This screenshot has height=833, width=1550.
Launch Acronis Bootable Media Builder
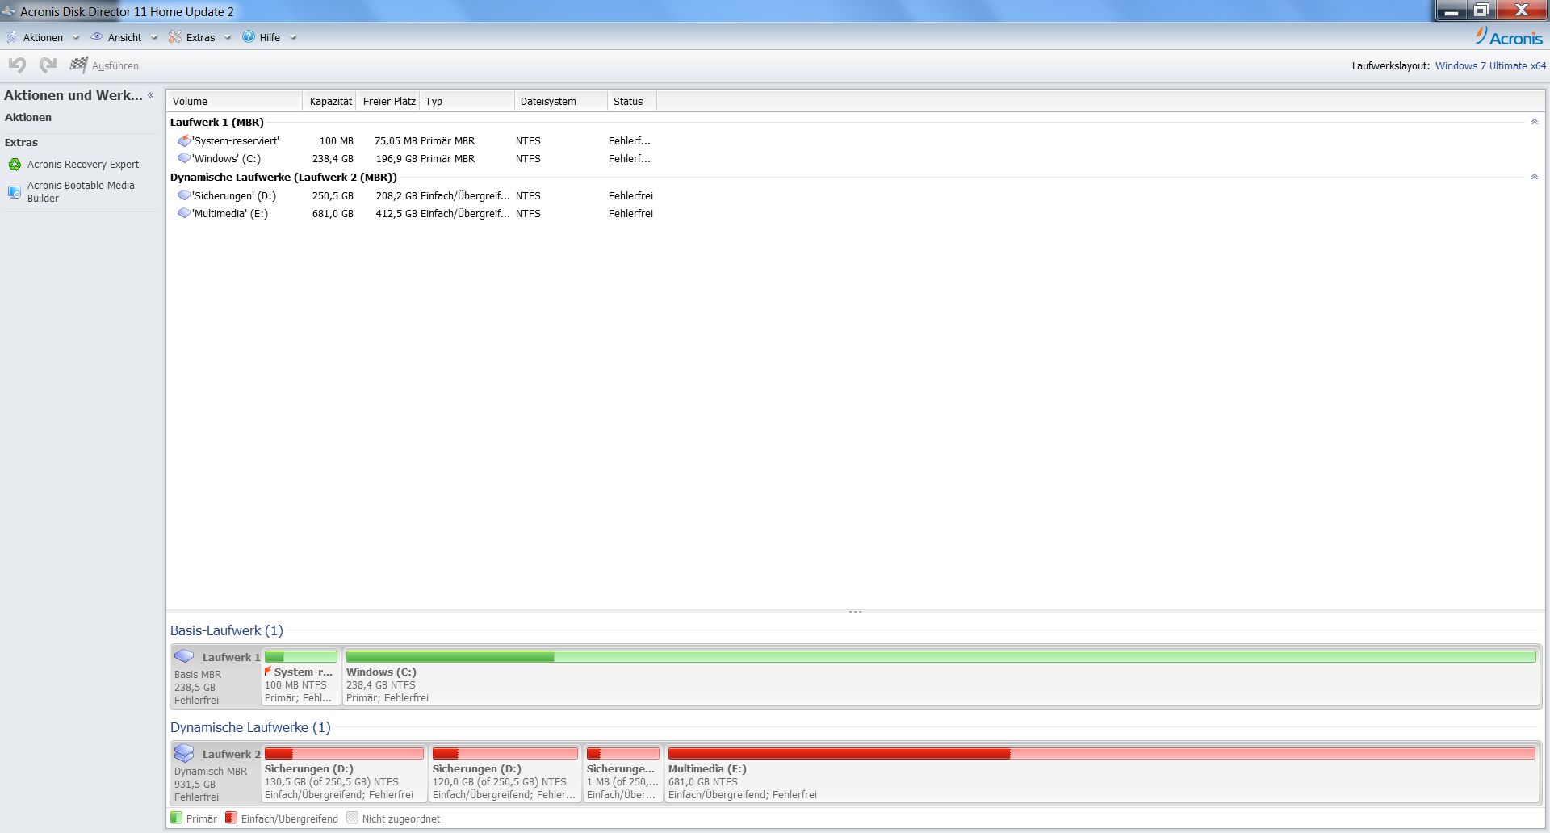click(81, 191)
